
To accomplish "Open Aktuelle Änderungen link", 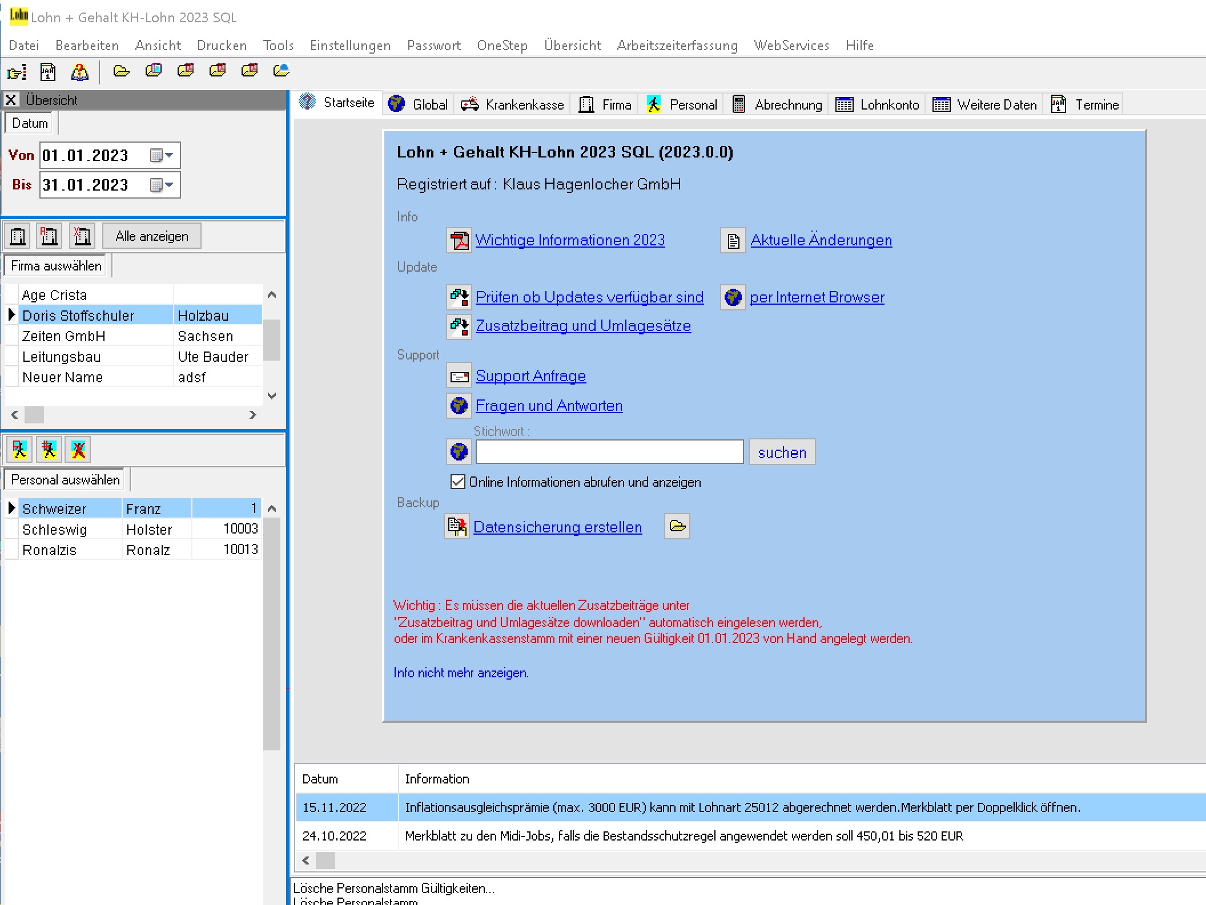I will coord(821,240).
